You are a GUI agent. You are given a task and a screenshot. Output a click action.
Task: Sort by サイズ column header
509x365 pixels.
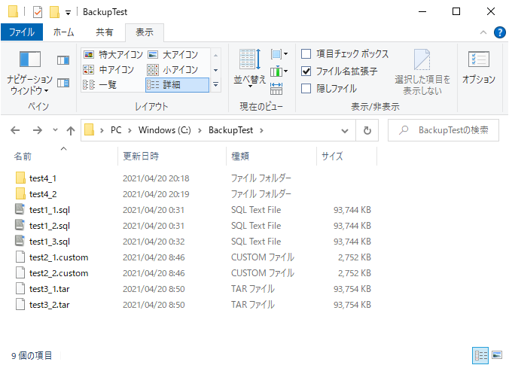pos(332,157)
